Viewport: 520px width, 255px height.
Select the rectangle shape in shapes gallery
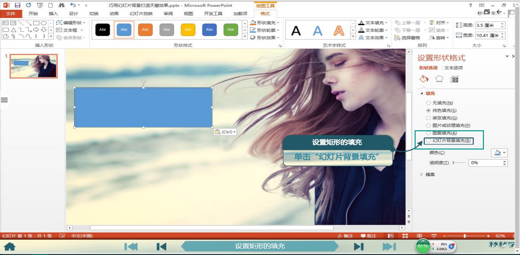(x=36, y=23)
